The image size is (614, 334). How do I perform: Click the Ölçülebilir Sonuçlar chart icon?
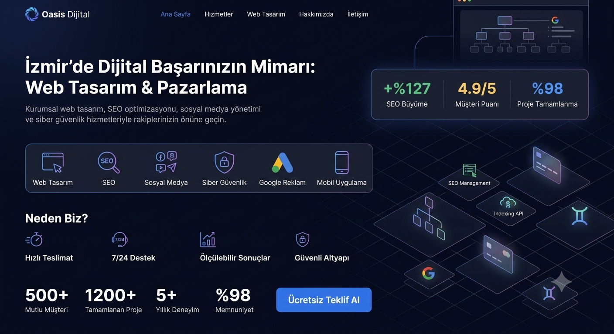[x=208, y=239]
